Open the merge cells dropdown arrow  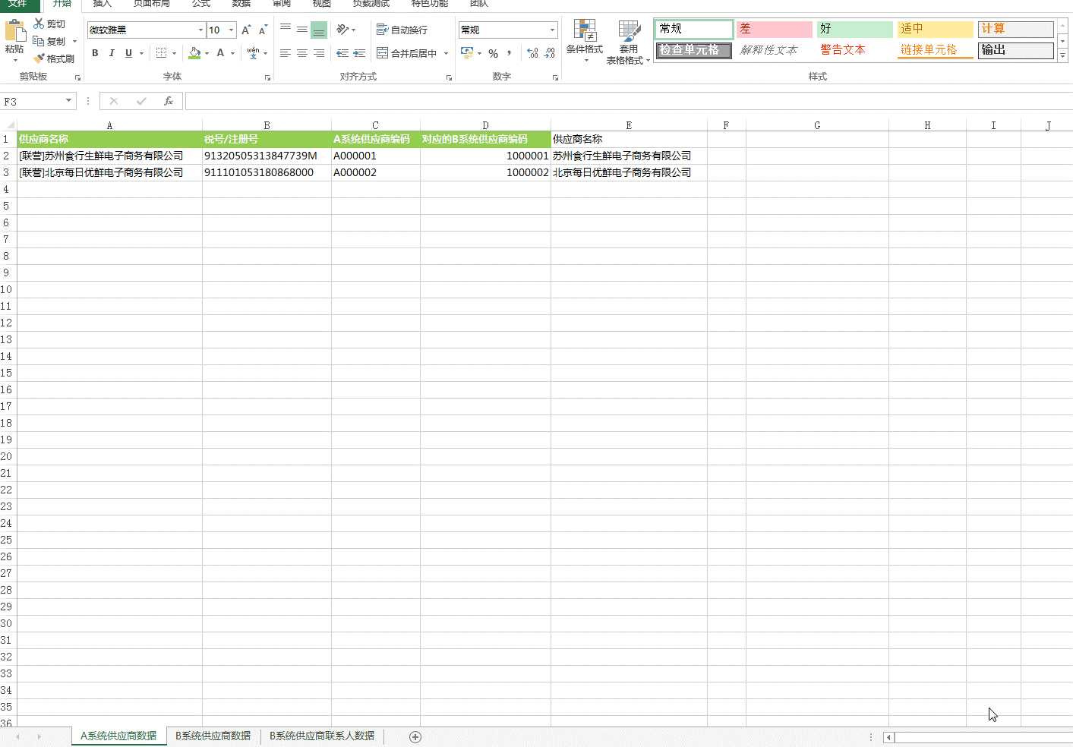click(446, 53)
